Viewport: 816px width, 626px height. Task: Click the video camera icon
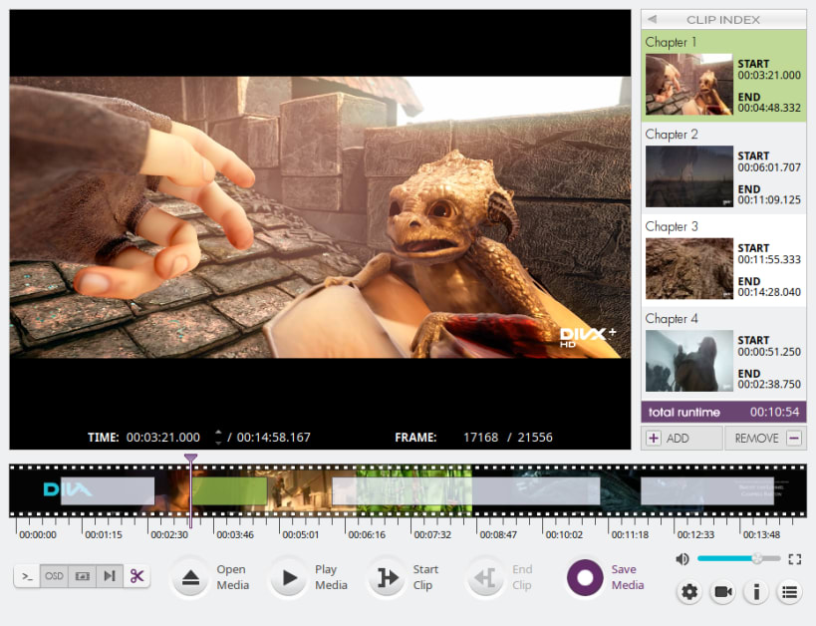[x=723, y=592]
